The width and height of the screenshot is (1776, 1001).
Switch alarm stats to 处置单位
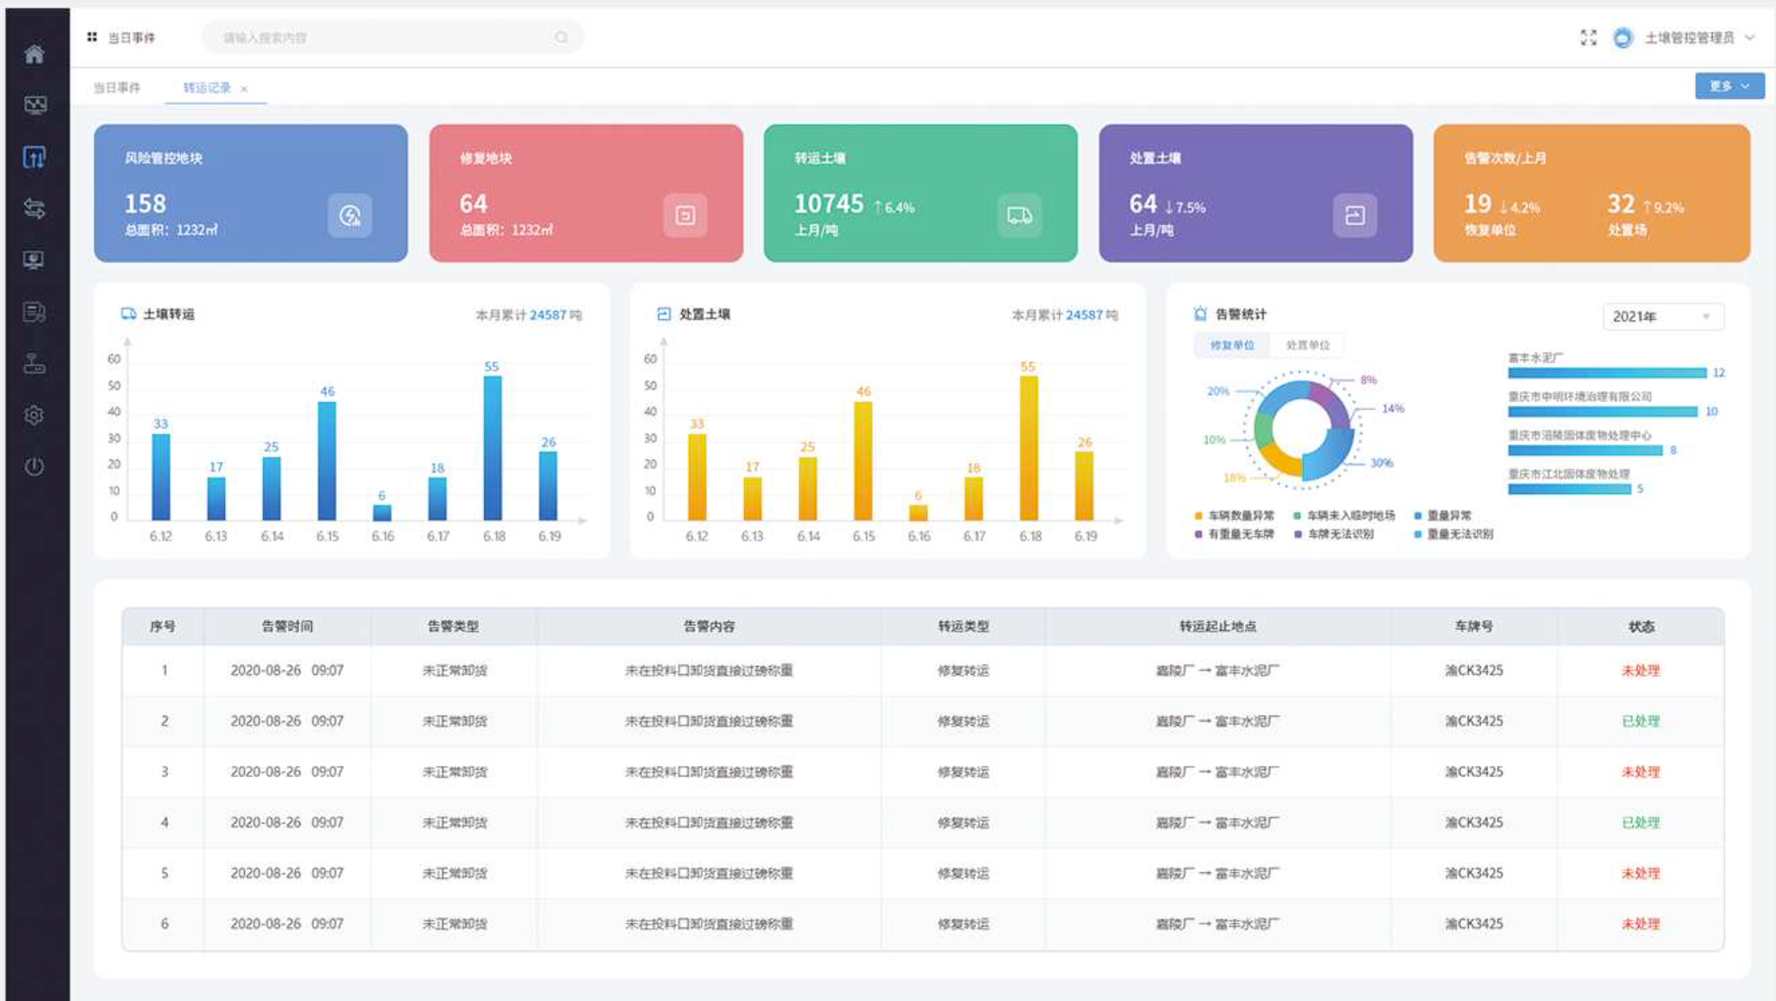tap(1307, 345)
